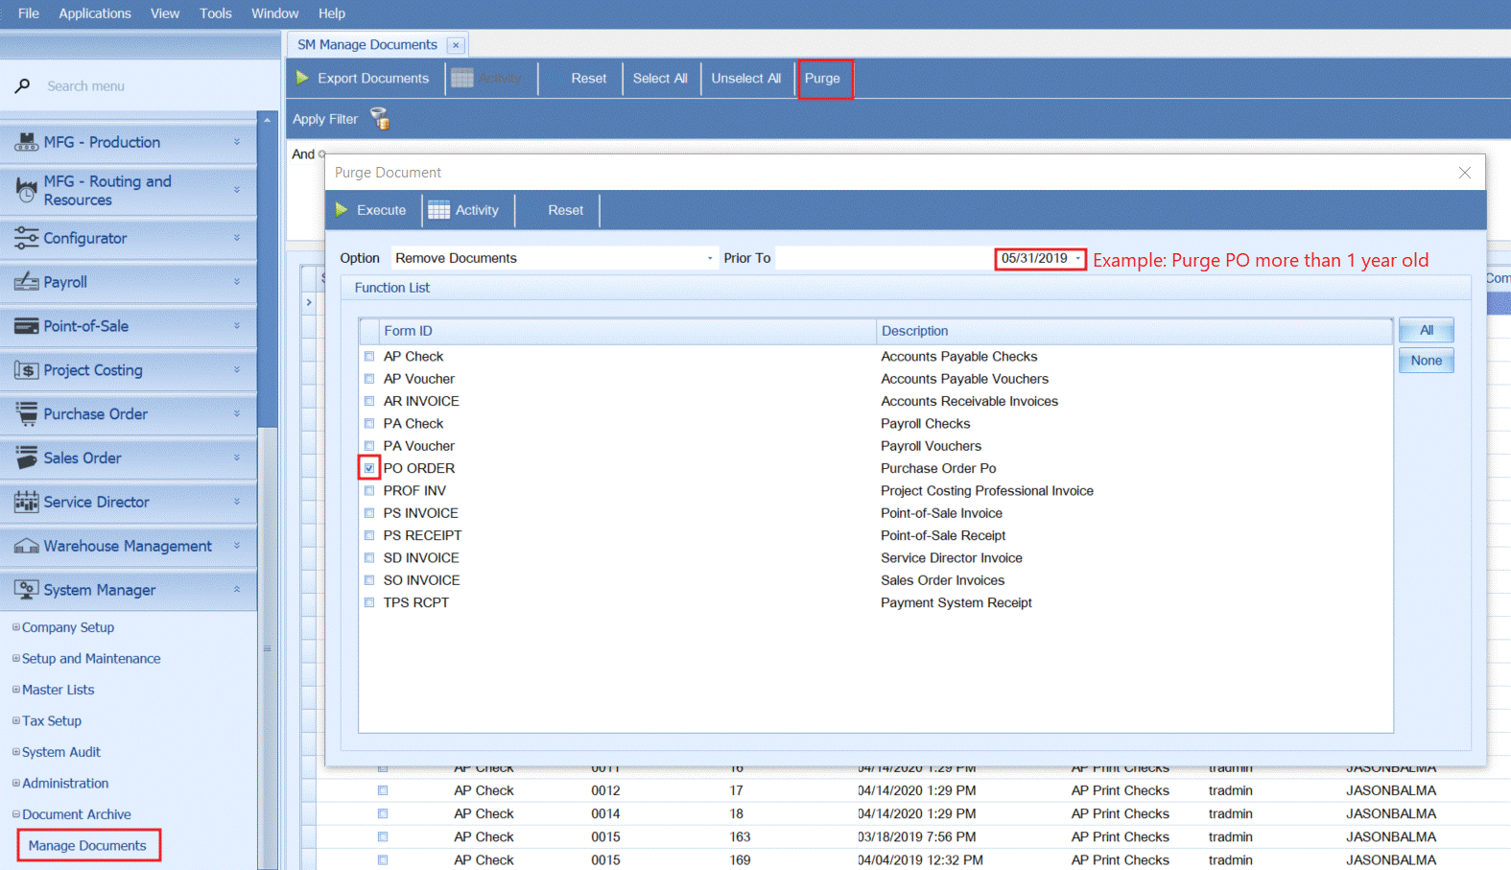Open the Tools menu
The height and width of the screenshot is (870, 1511).
(x=215, y=13)
